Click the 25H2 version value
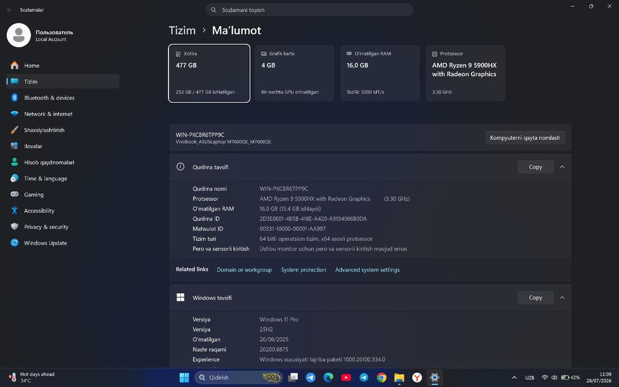This screenshot has width=619, height=387. pos(266,329)
